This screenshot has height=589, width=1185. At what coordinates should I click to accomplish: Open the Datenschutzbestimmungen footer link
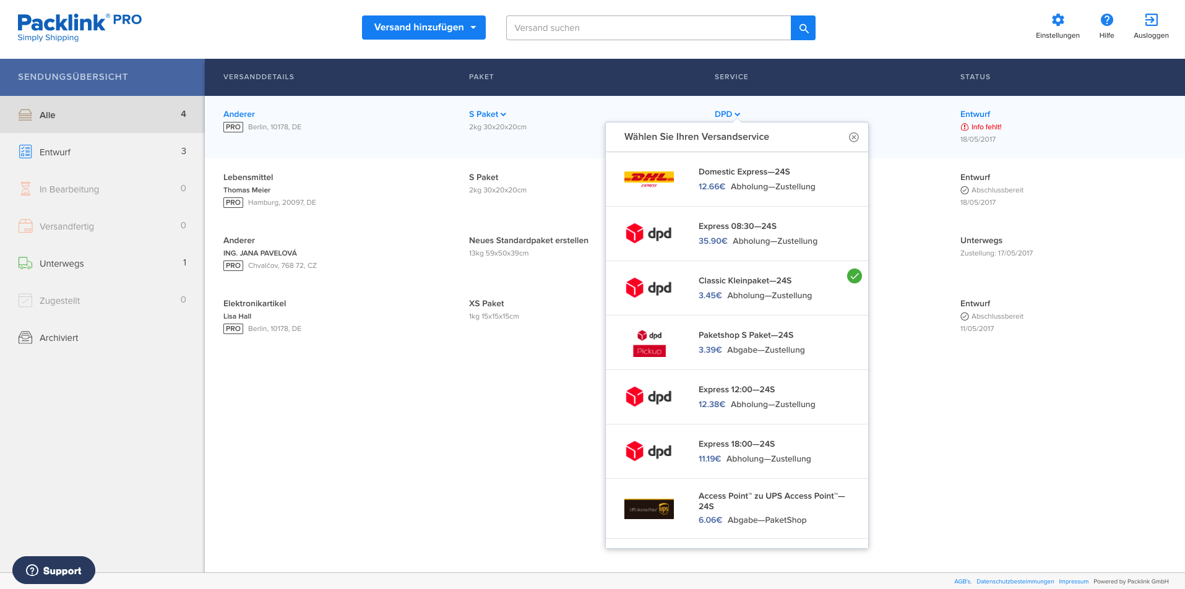click(1015, 582)
